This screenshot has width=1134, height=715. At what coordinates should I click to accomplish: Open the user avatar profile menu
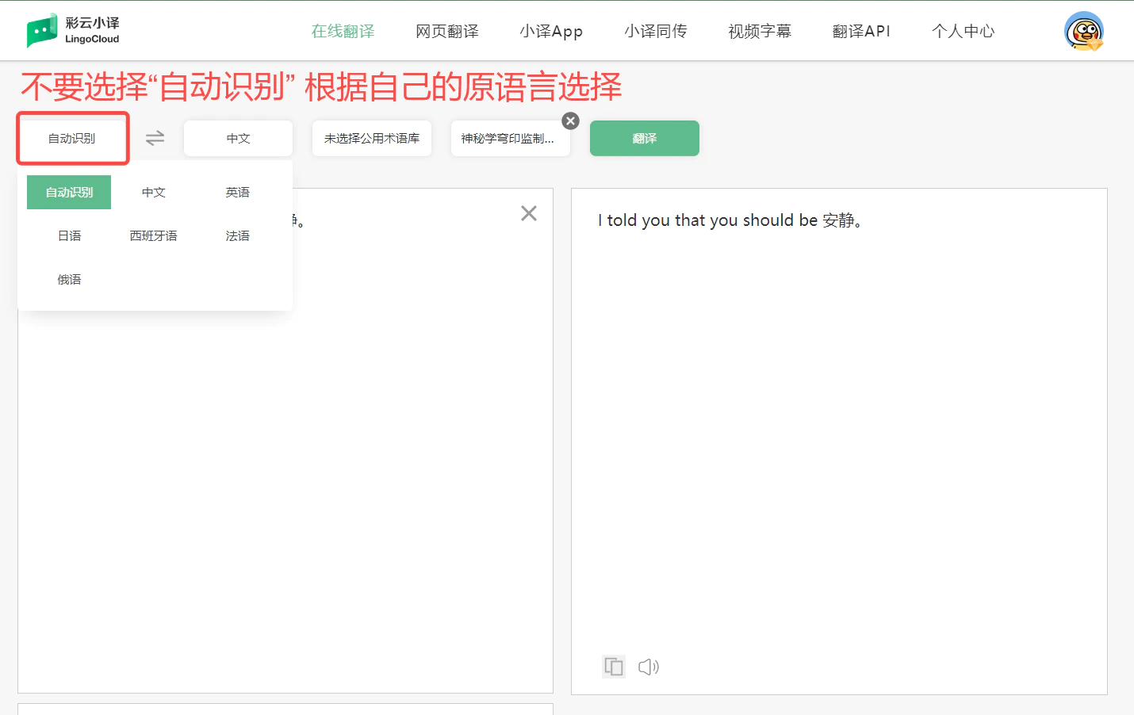tap(1083, 32)
